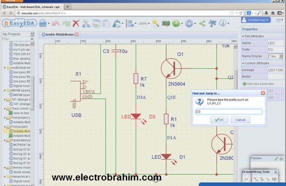Click the info speech bubble icon
Viewport: 286px width, 186px height.
pyautogui.click(x=223, y=23)
